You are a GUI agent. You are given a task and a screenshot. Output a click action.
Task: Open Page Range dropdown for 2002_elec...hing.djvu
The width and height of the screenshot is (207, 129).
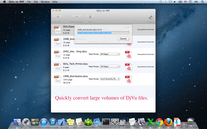[110, 54]
